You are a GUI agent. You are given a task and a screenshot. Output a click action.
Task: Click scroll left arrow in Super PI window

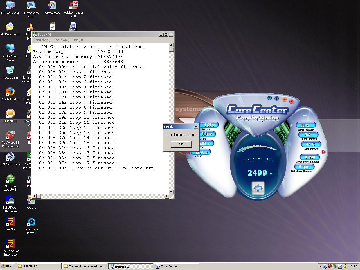click(34, 196)
